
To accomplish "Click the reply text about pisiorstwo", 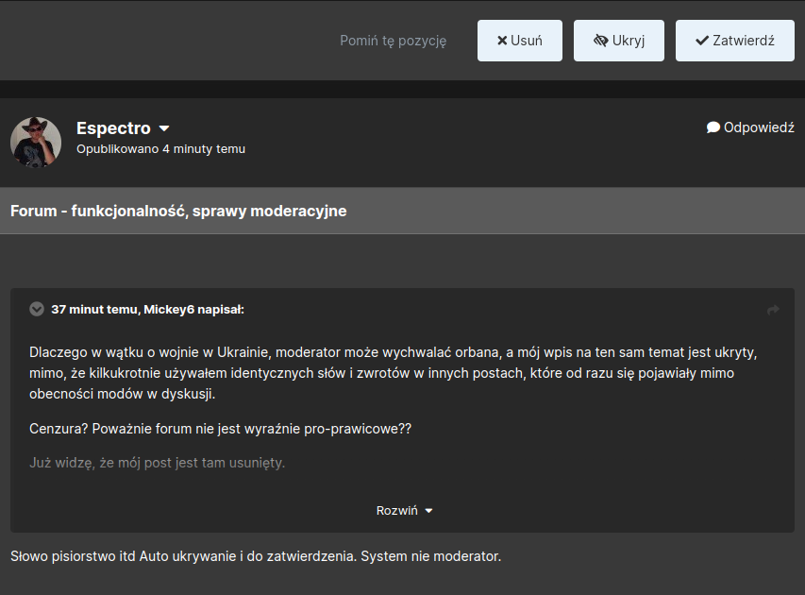I will pos(256,556).
